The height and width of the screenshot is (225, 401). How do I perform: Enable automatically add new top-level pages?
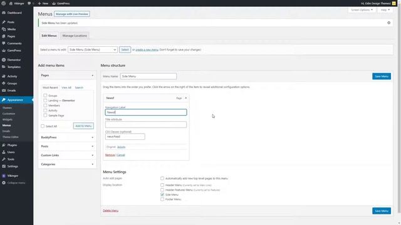[x=162, y=178]
